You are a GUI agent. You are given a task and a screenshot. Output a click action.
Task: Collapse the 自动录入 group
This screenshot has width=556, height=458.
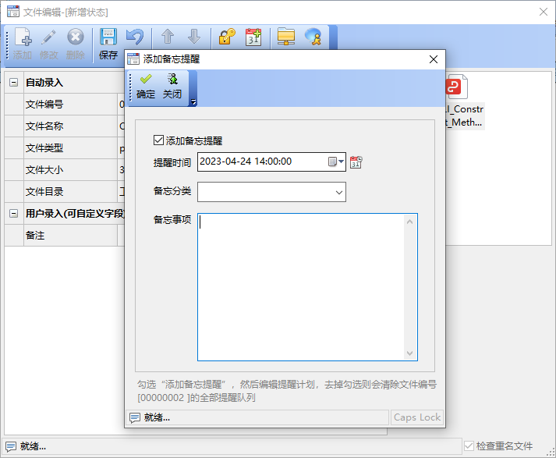click(x=13, y=83)
